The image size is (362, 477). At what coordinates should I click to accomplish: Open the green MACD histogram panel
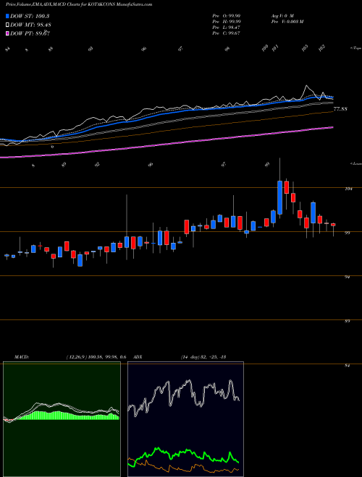tap(62, 419)
